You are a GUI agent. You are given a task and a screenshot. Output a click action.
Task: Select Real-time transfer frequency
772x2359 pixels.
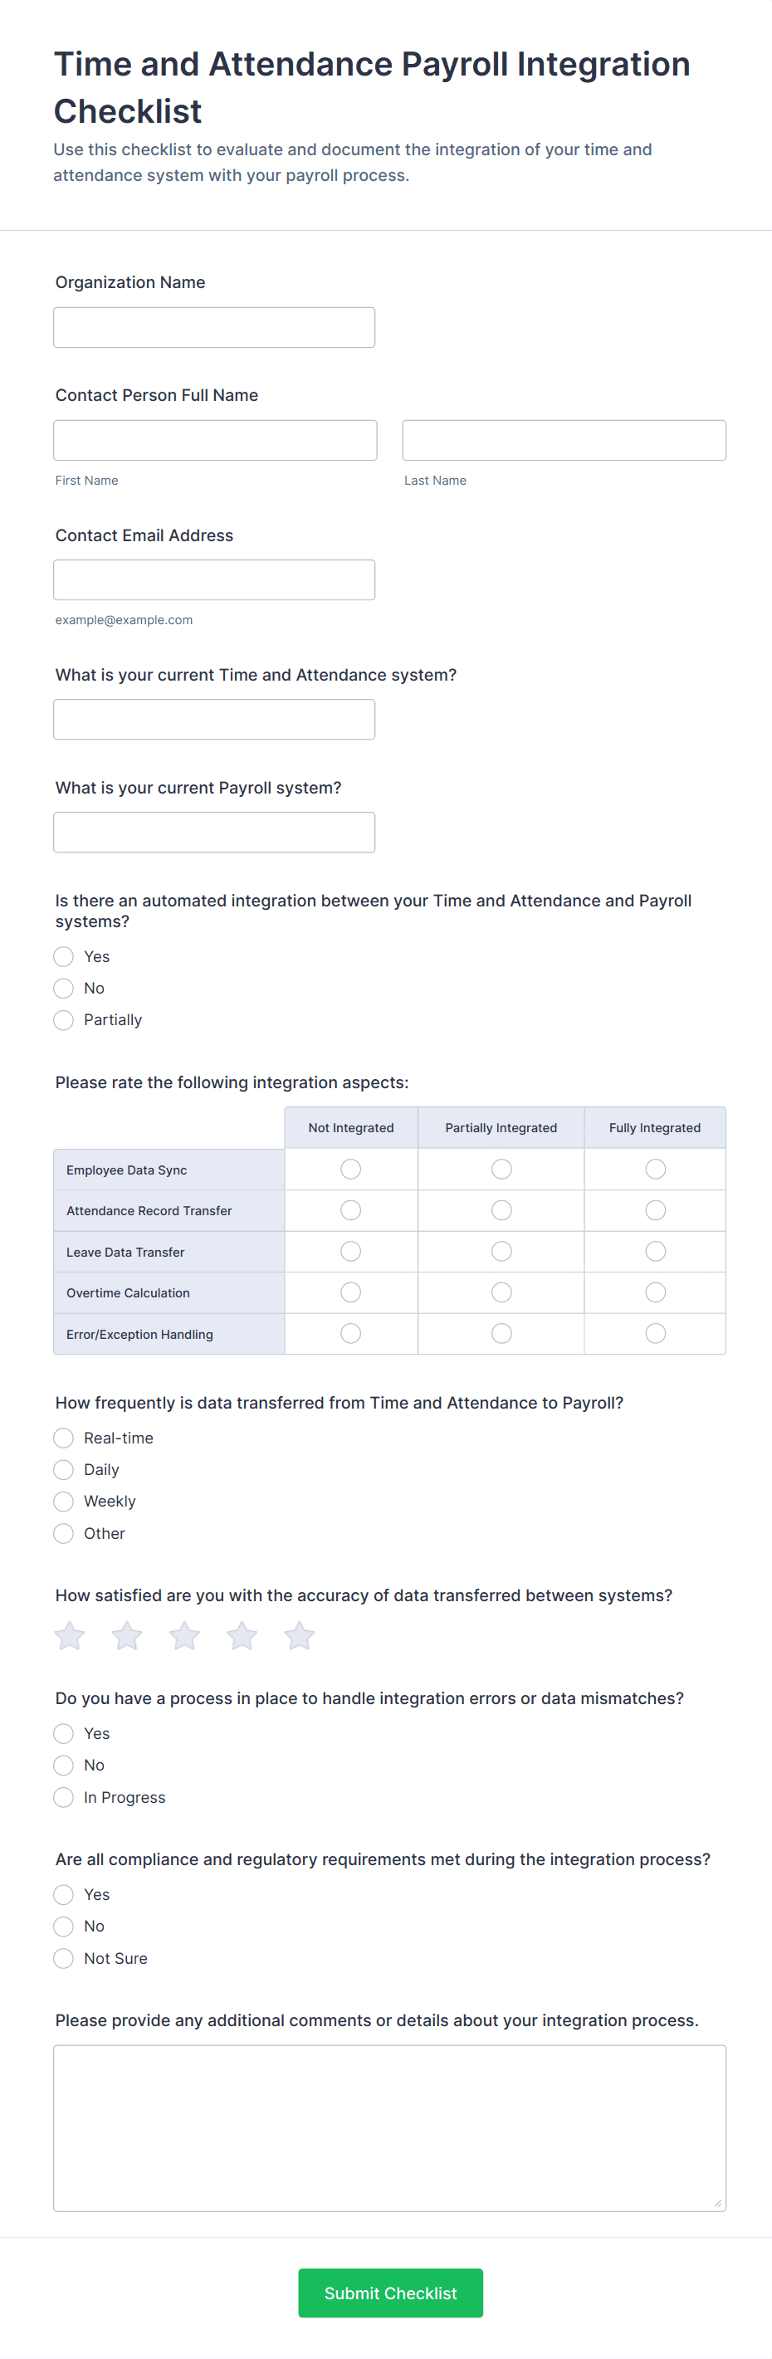(x=63, y=1438)
